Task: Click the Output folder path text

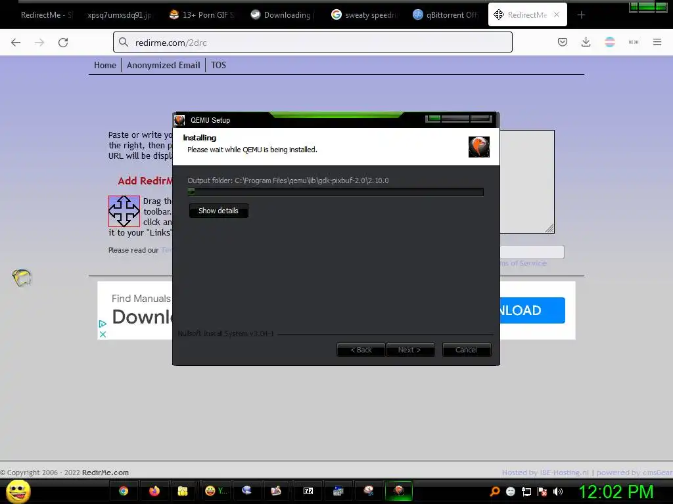Action: pos(288,180)
